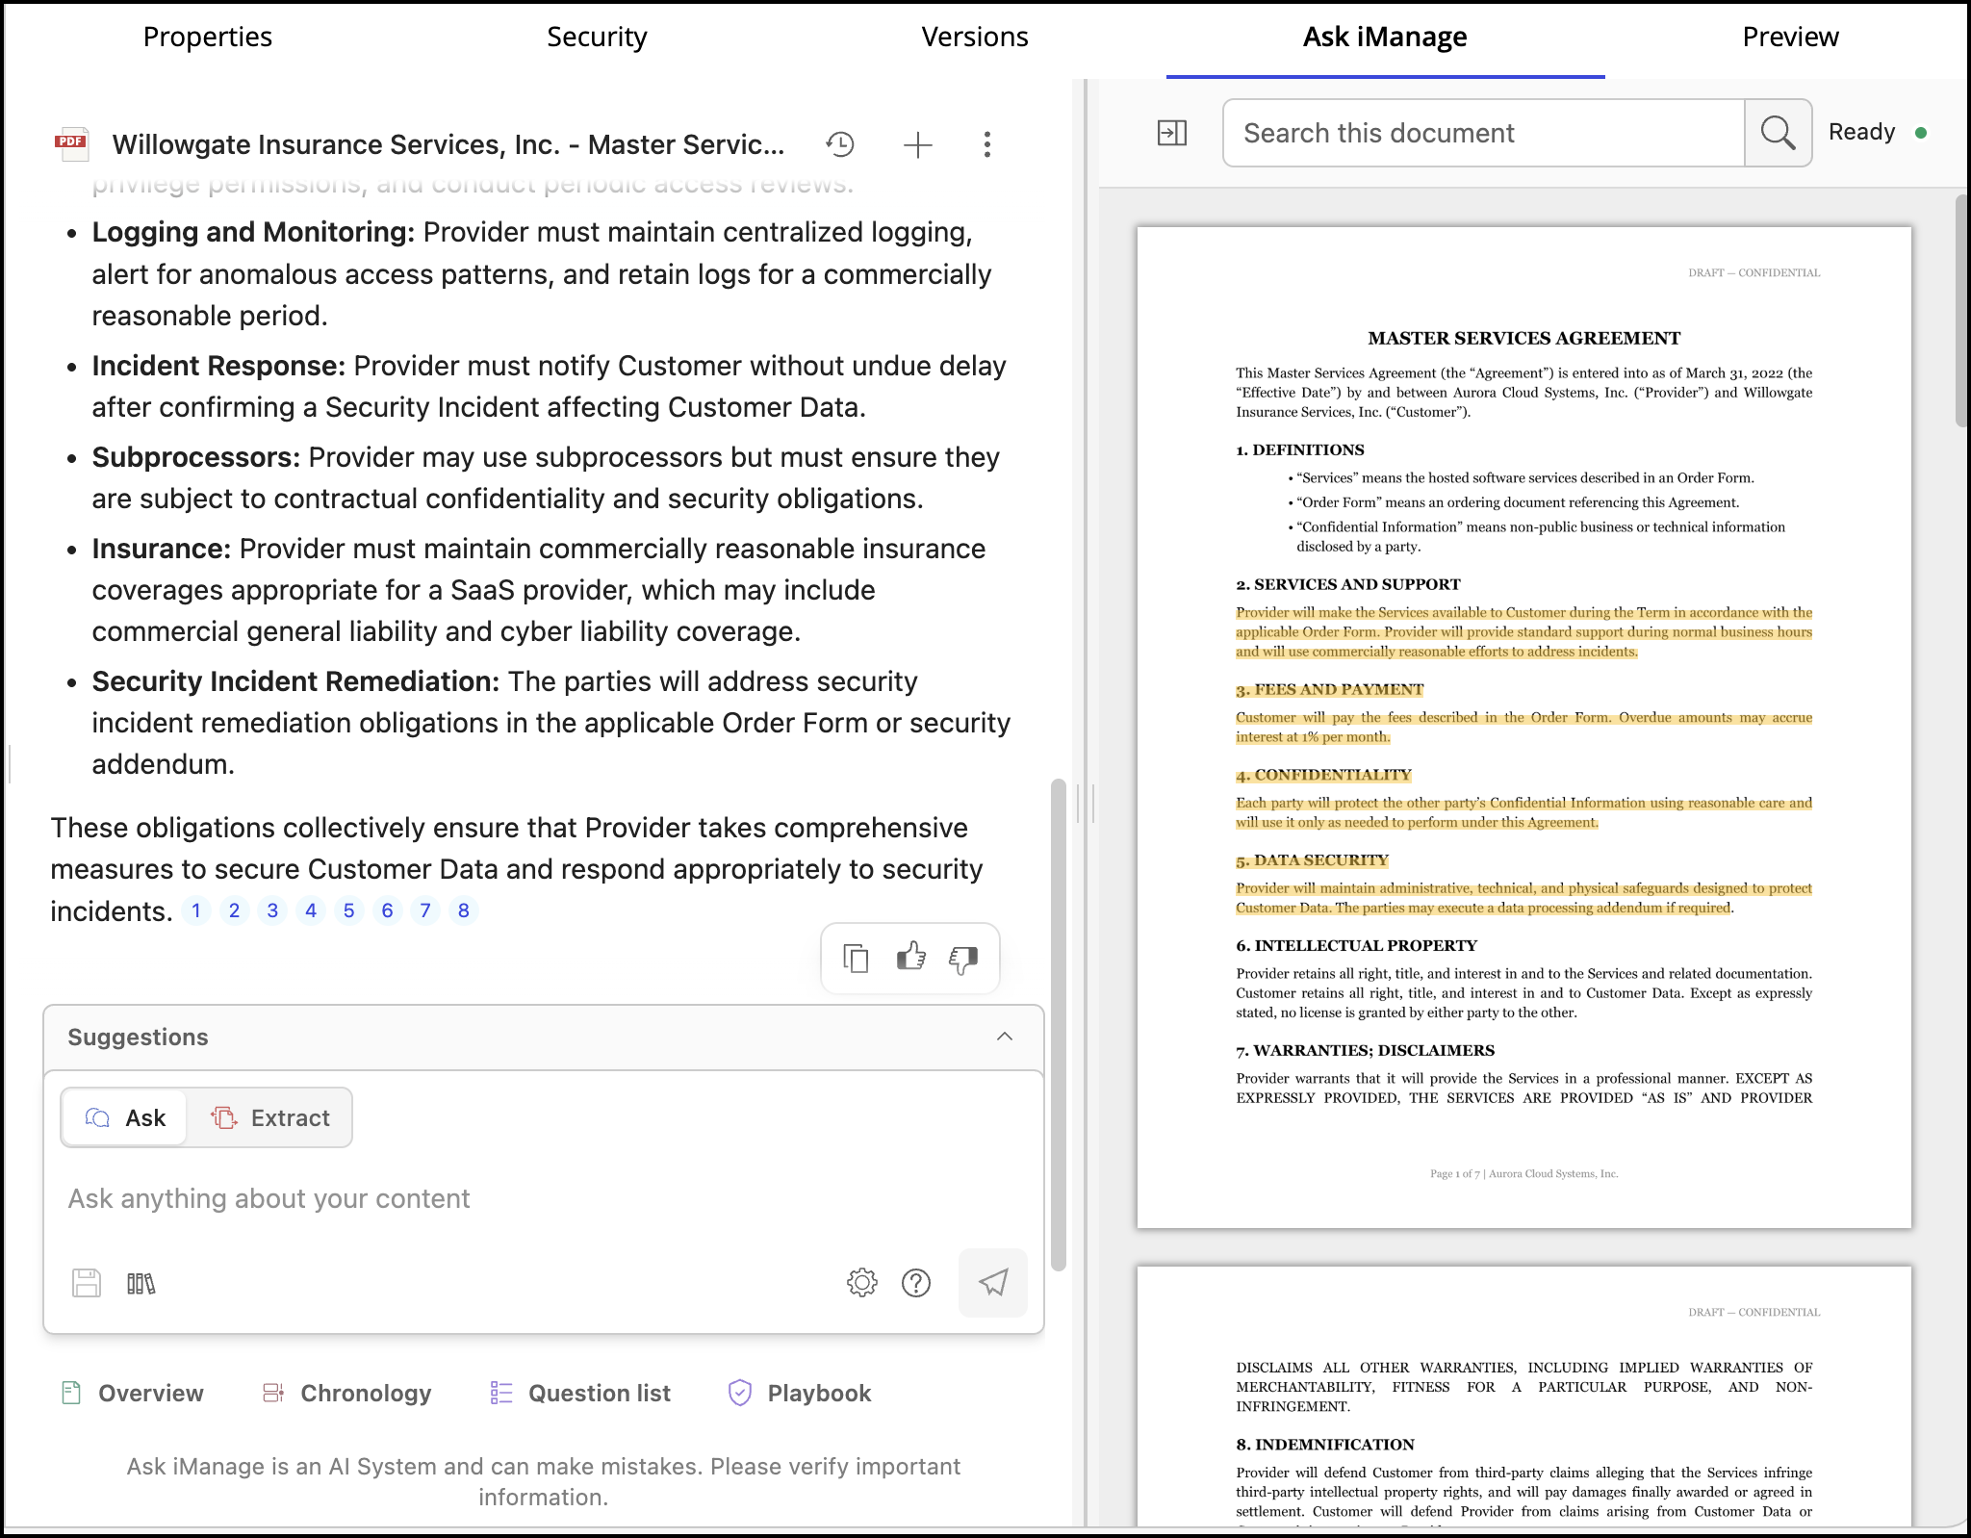This screenshot has height=1538, width=1971.
Task: Copy the answer with the copy icon
Action: [x=856, y=958]
